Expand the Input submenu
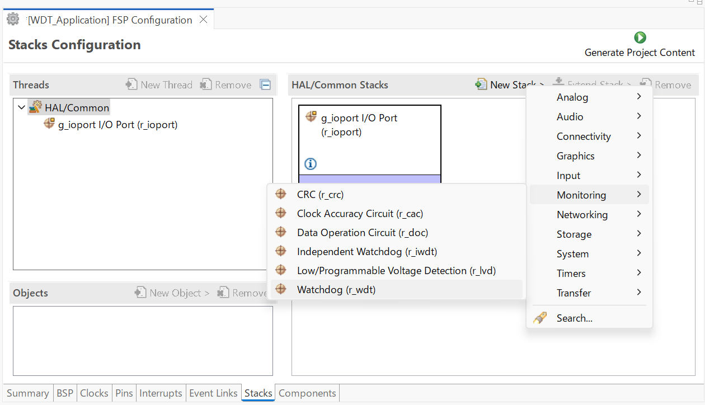Viewport: 705px width, 405px height. click(589, 176)
